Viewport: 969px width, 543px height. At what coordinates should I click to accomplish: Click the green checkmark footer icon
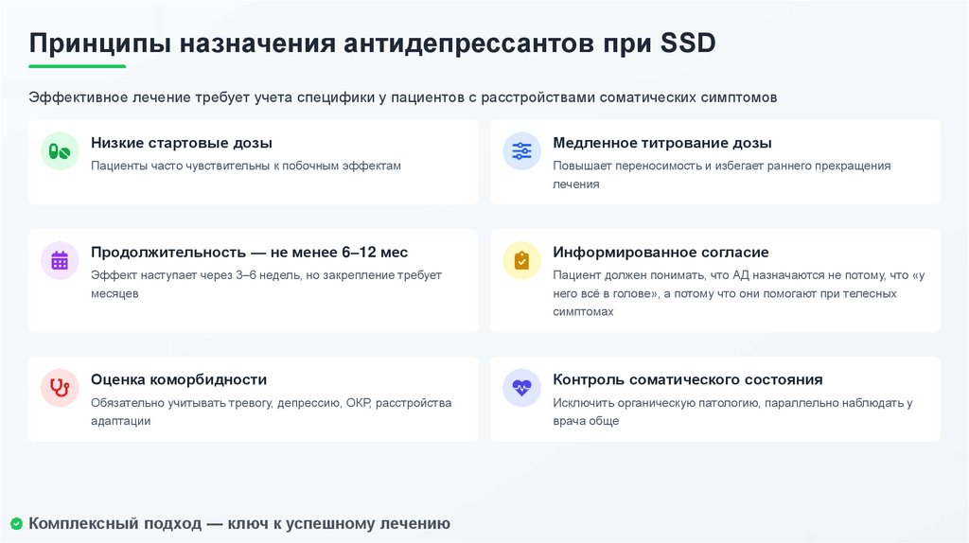16,523
